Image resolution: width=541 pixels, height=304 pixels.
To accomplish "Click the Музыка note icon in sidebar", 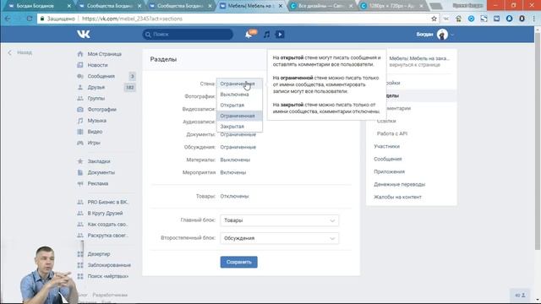I will [80, 121].
